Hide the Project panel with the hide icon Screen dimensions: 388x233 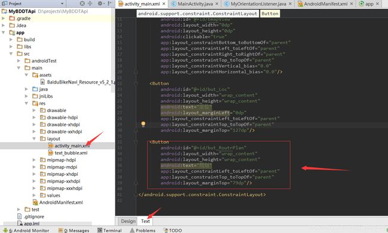[x=110, y=4]
